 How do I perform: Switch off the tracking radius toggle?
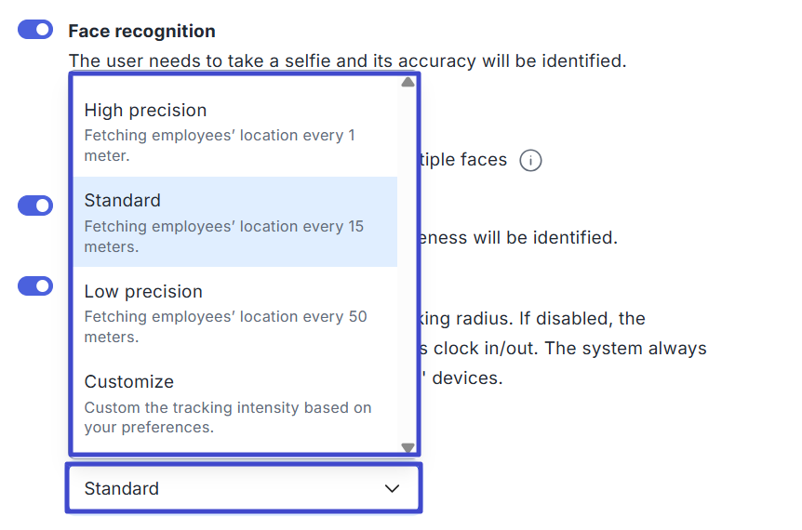[35, 285]
